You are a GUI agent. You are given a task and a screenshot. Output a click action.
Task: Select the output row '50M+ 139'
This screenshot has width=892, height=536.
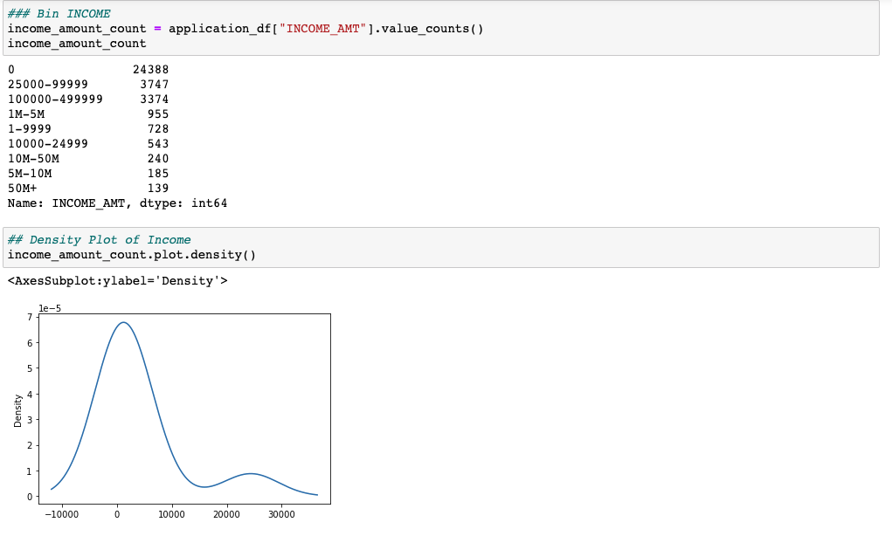pyautogui.click(x=88, y=188)
